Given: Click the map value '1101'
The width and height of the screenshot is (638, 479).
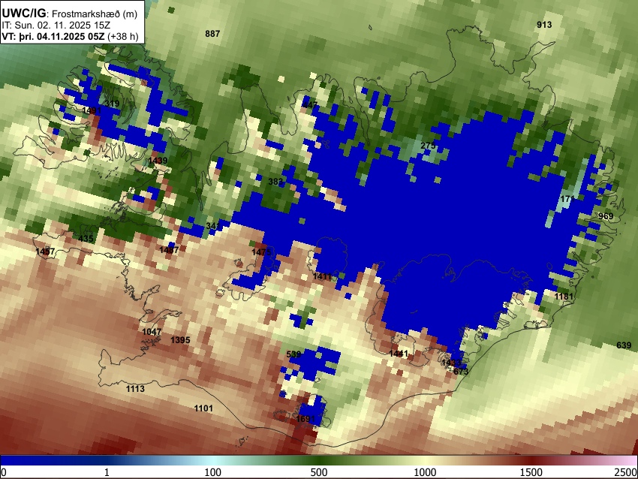Looking at the screenshot, I should click(x=203, y=408).
